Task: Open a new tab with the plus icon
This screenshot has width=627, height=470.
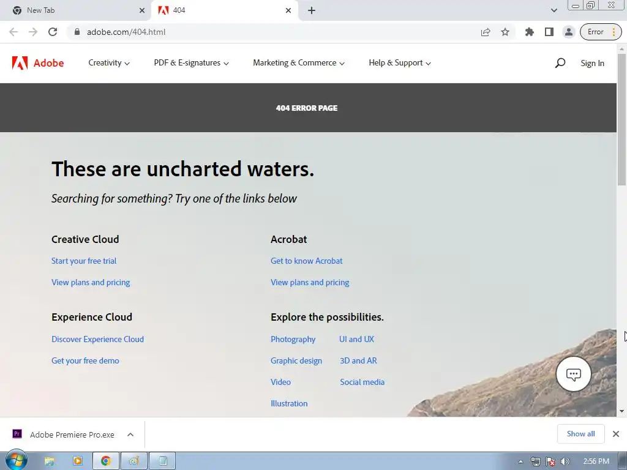Action: (x=312, y=10)
